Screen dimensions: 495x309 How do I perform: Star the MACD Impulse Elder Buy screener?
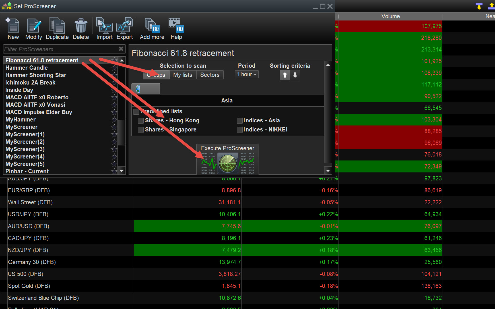point(114,112)
